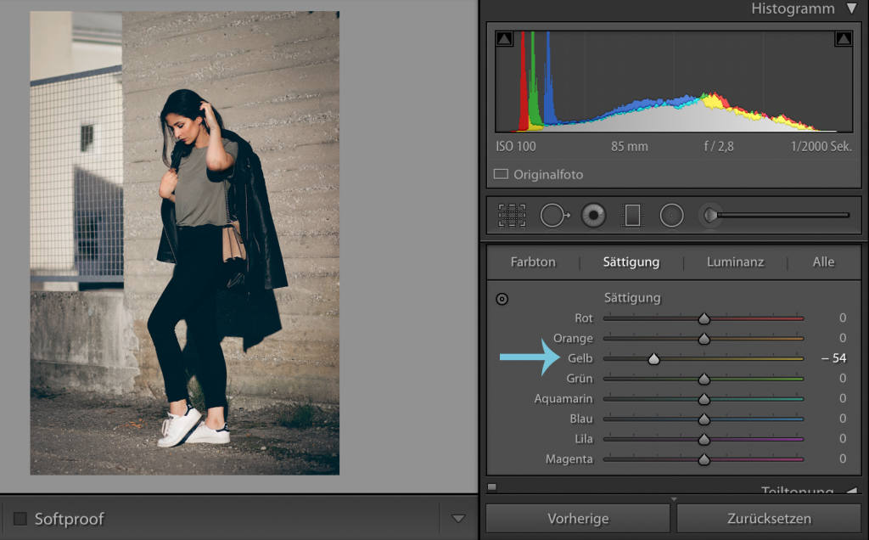Activate targeted adjustment tool for Sättigung

click(502, 300)
